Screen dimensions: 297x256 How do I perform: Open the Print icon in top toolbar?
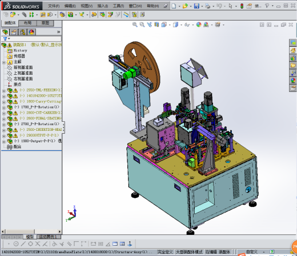207,6
